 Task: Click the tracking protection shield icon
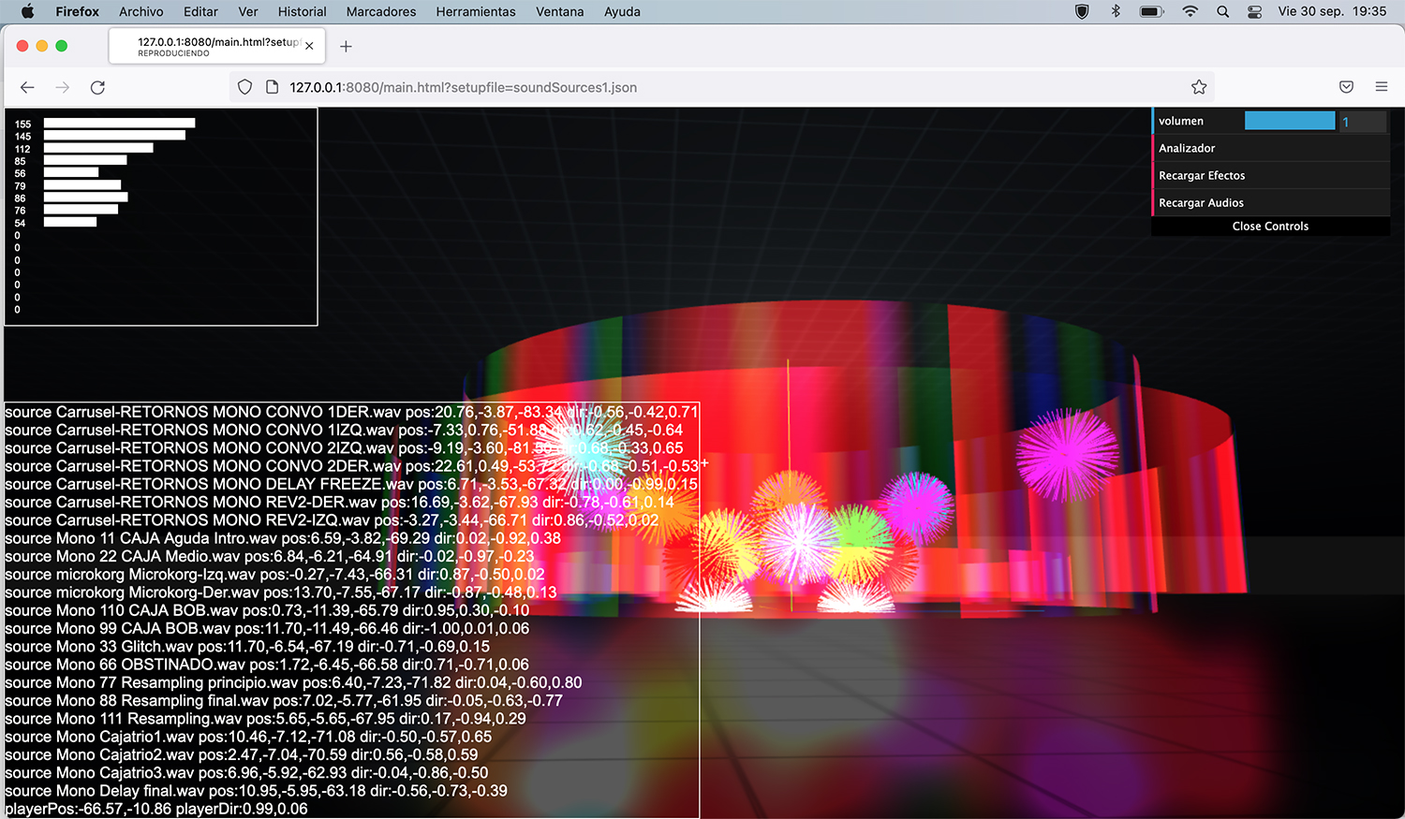[x=244, y=87]
